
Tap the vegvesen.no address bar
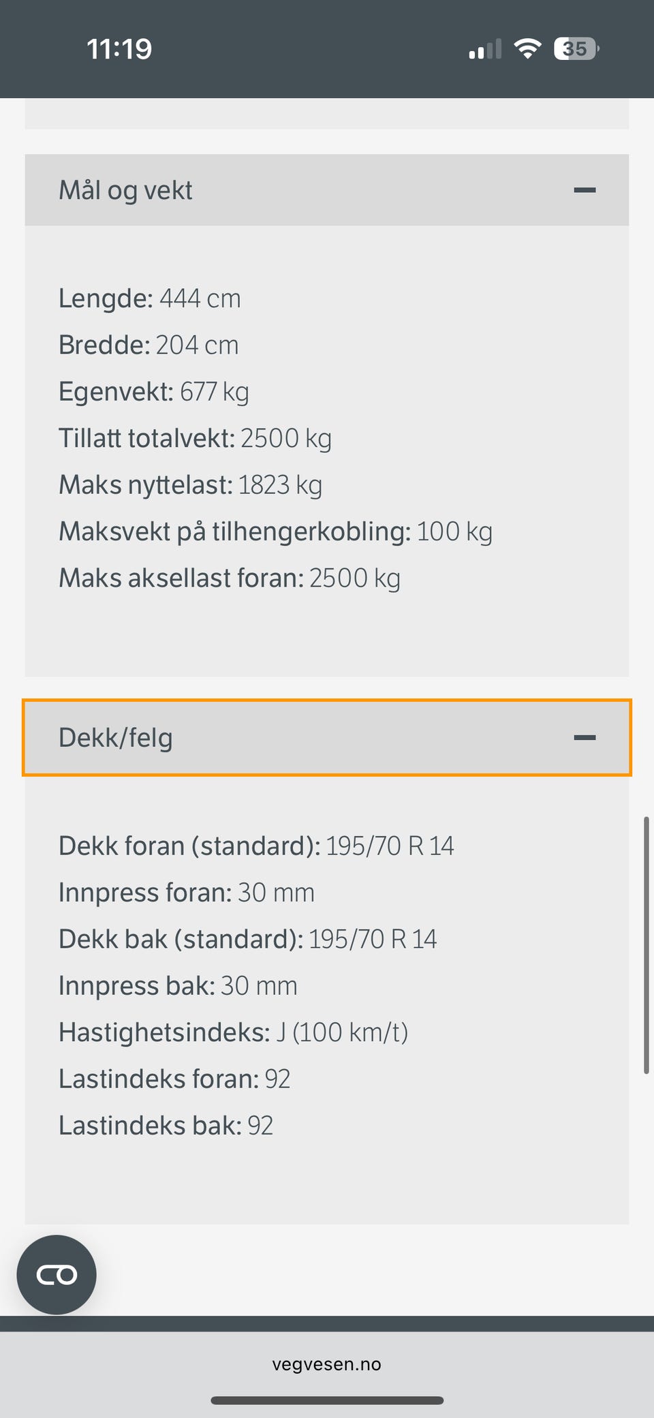tap(326, 1364)
